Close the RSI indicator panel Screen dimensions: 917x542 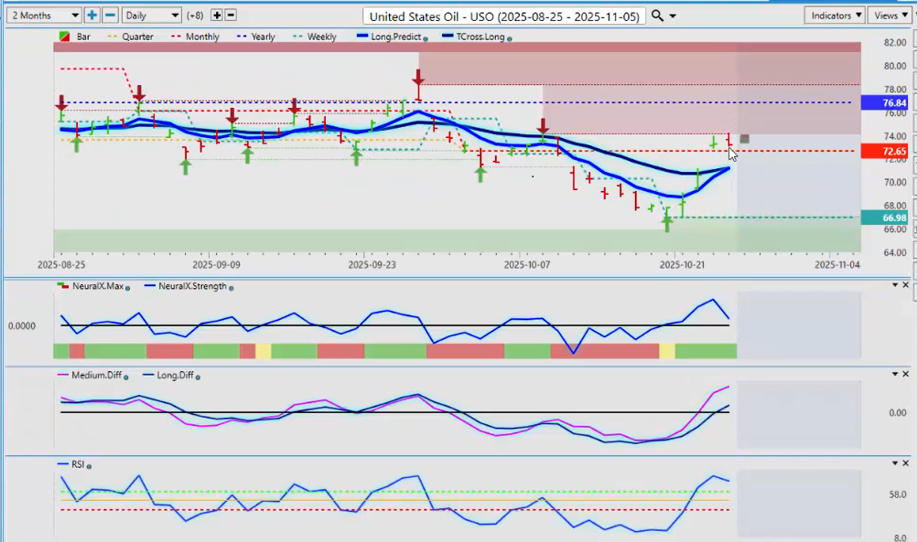click(907, 463)
